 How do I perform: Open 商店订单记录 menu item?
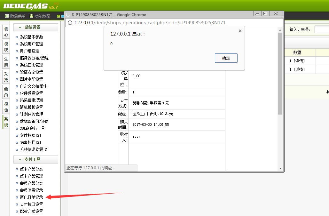tap(31, 197)
